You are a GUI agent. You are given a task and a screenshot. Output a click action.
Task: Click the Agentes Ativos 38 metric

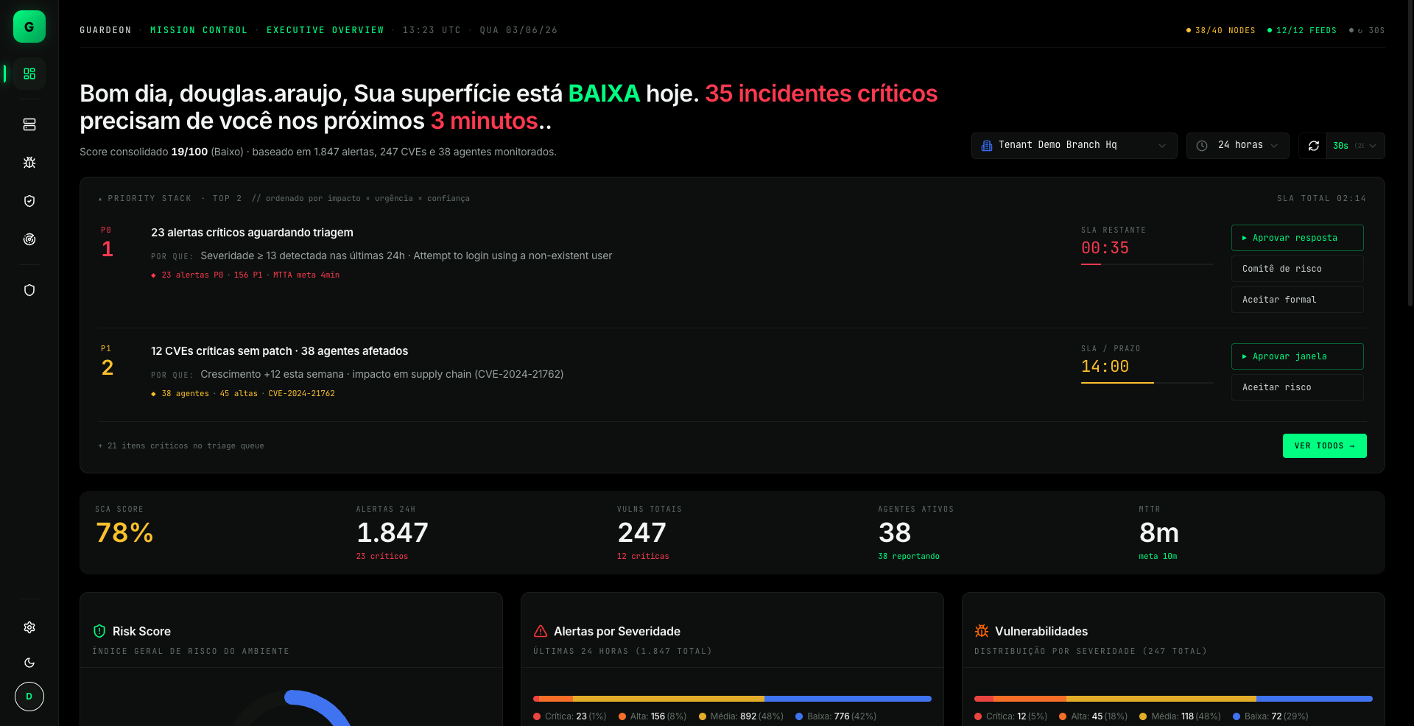915,532
